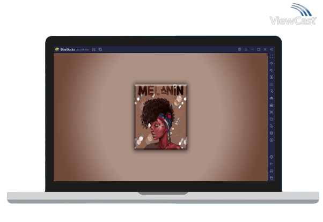Image resolution: width=323 pixels, height=222 pixels.
Task: Toggle full screen from the sidebar
Action: [x=271, y=56]
